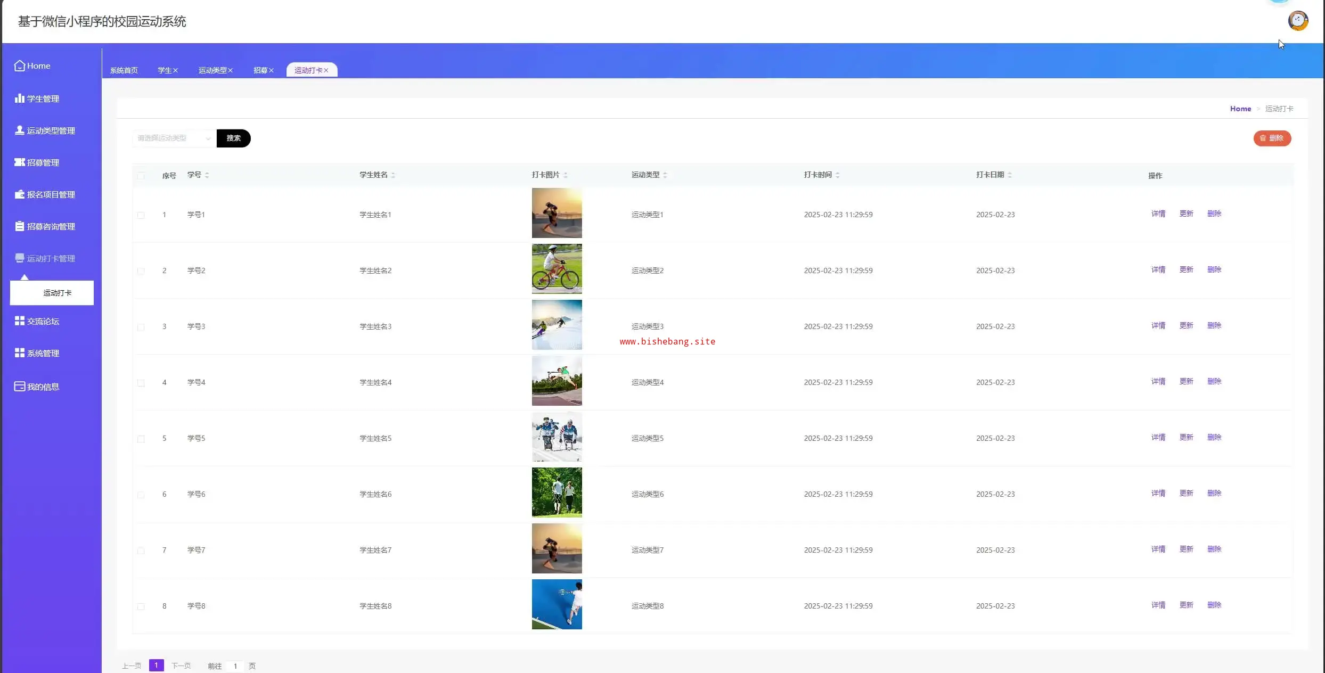
Task: Toggle the select-all checkbox in table header
Action: click(141, 176)
